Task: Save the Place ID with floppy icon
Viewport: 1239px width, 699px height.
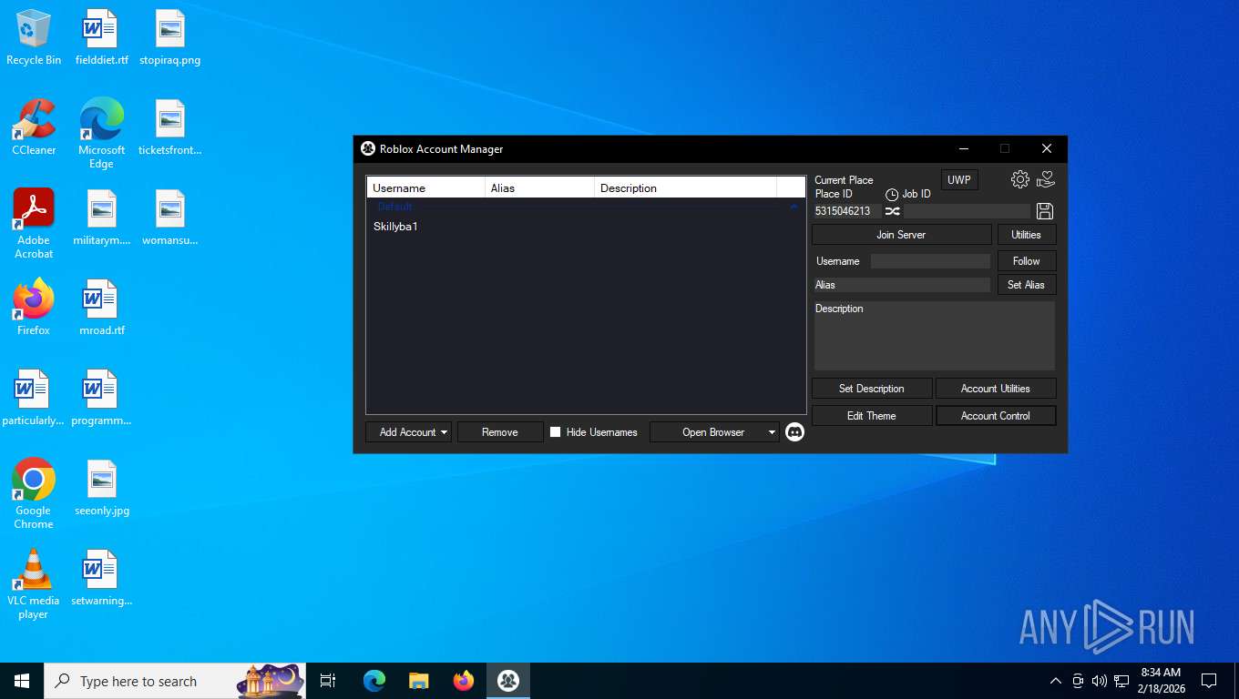Action: click(x=1045, y=211)
